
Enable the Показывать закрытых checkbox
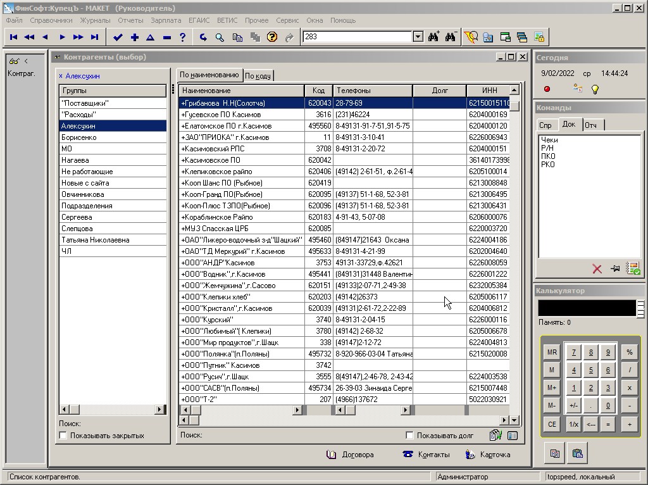coord(63,436)
